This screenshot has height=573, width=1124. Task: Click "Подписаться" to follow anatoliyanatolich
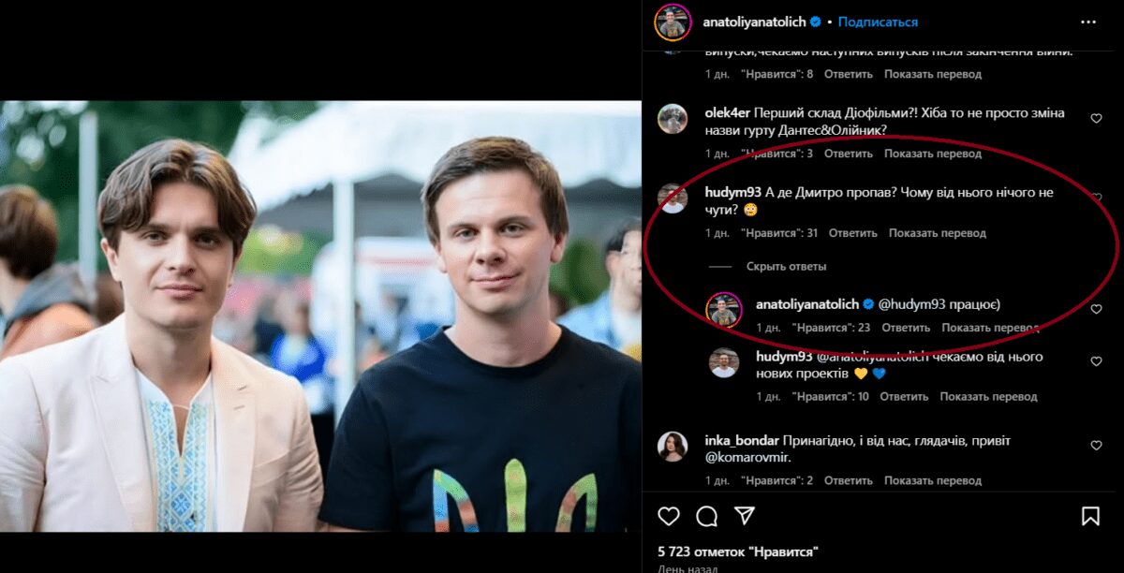click(x=878, y=22)
